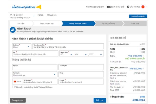Viewport: 156px width, 104px height.
Task: Click the Vietnam flag language icon
Action: (143, 7)
